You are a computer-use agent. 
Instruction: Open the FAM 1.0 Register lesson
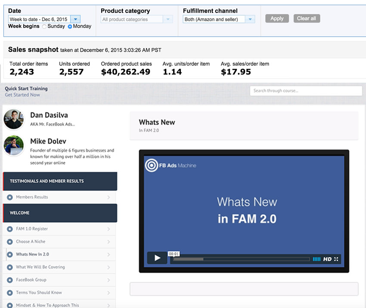(x=59, y=229)
